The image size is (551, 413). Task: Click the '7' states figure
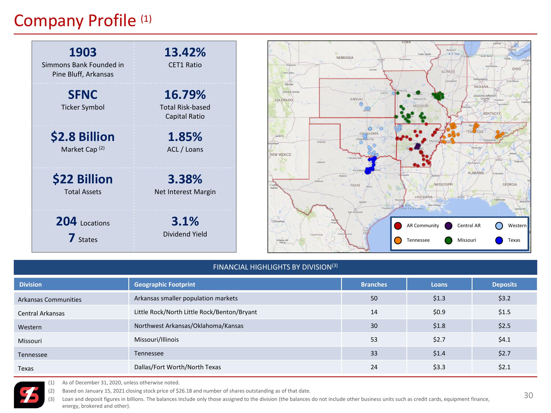(72, 238)
